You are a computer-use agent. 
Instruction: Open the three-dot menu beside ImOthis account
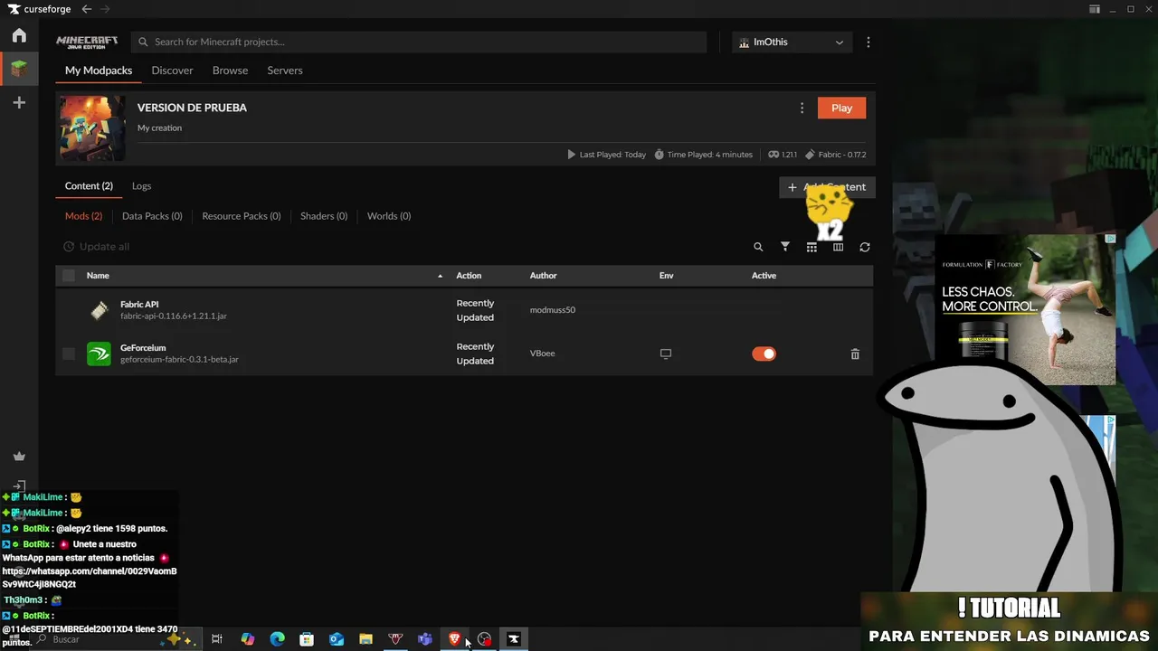[x=868, y=42]
